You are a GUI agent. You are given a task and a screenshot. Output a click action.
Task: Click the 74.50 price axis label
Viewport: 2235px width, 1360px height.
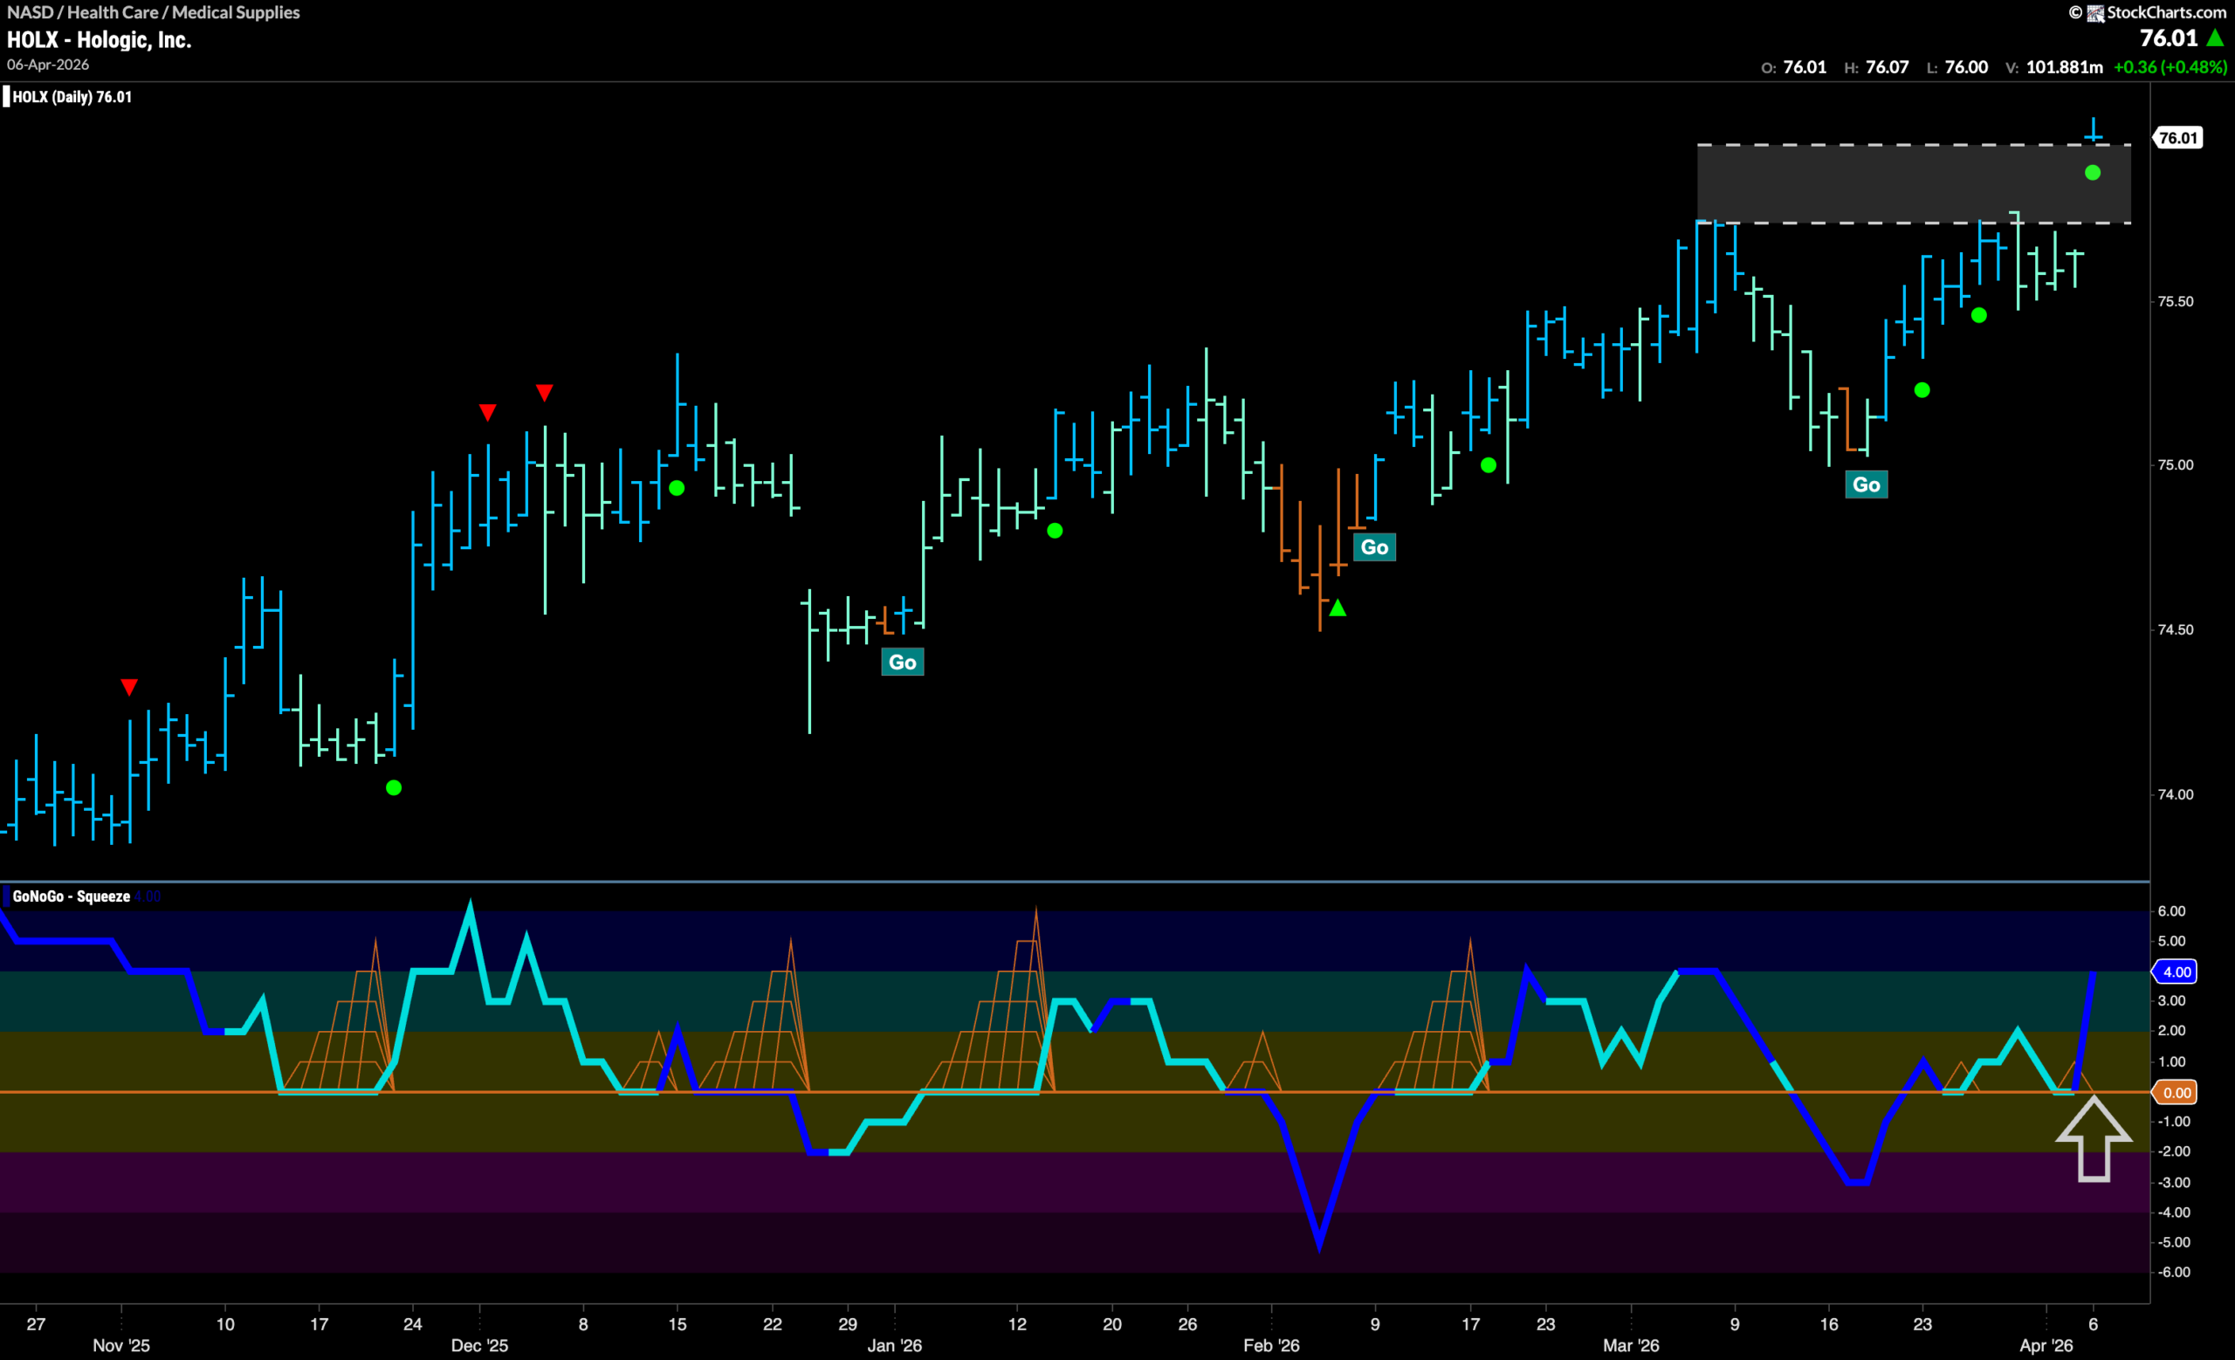click(x=2175, y=629)
